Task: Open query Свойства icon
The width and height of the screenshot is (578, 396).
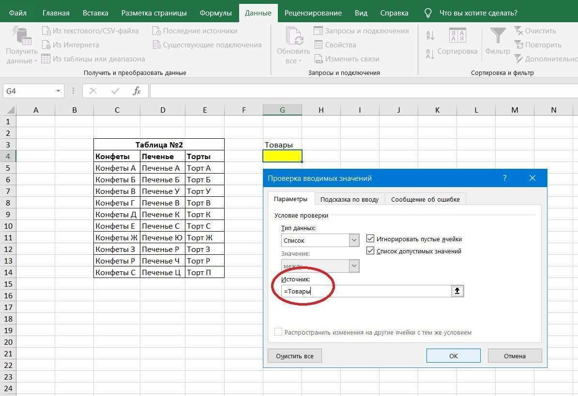Action: pyautogui.click(x=319, y=45)
